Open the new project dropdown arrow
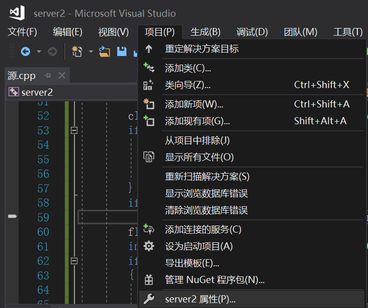368x308 pixels. 91,51
